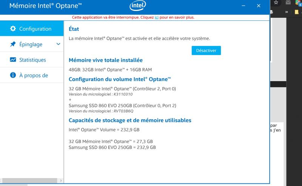Click the sidebar horizontal scrollbar right arrow

click(x=62, y=181)
